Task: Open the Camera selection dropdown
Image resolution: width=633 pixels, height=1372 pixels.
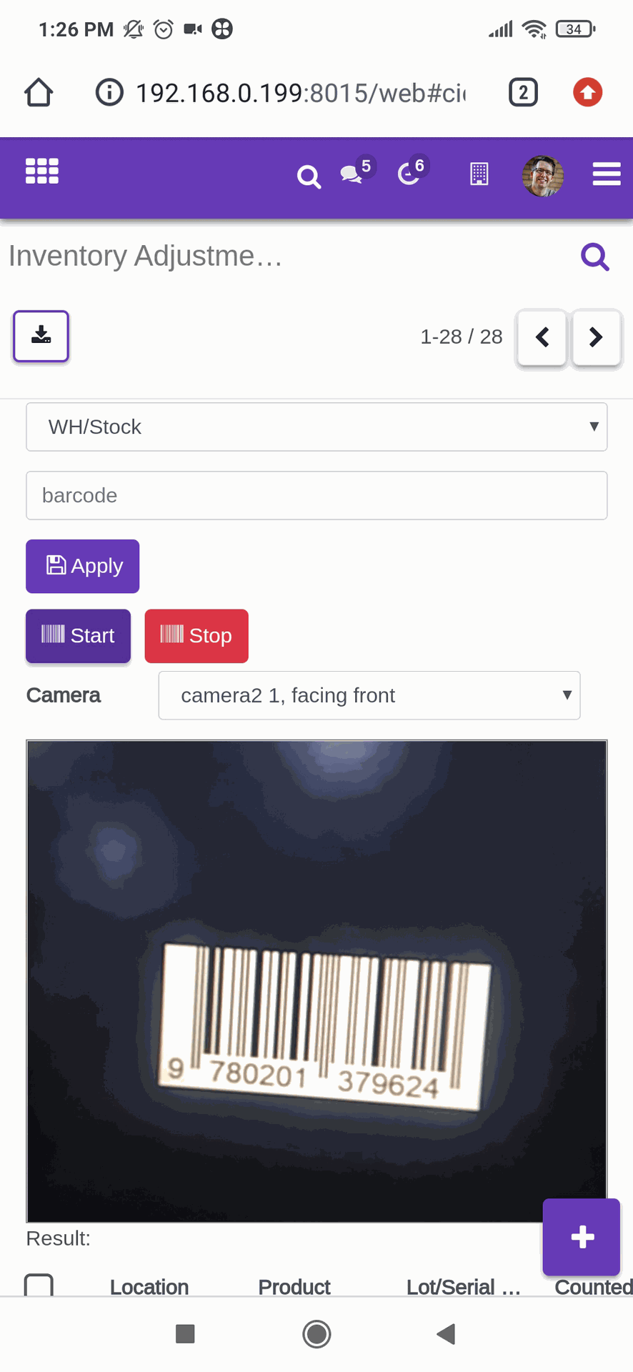Action: [369, 695]
